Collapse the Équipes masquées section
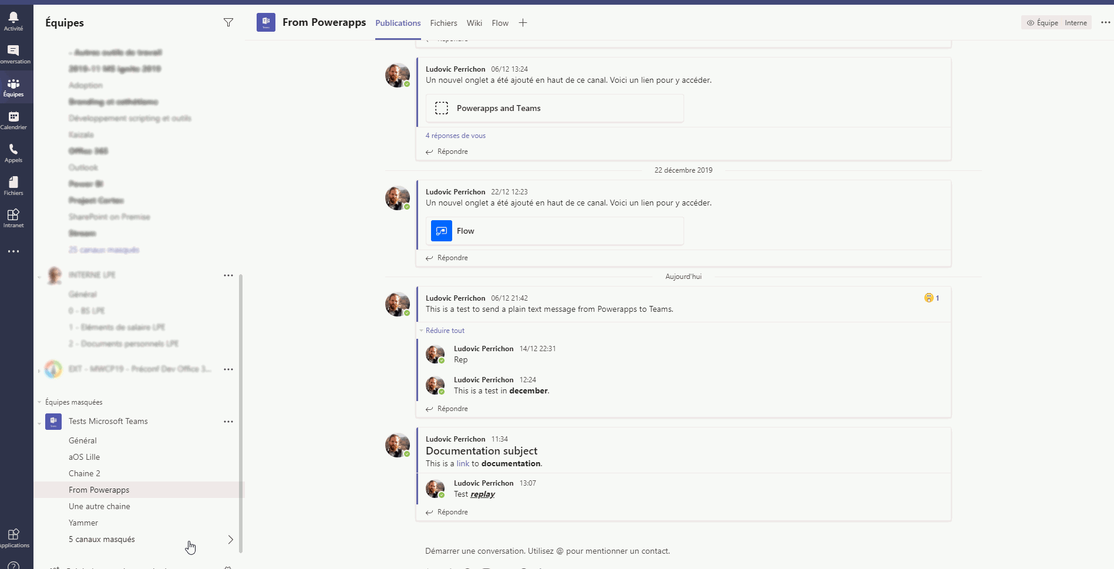1114x569 pixels. click(39, 402)
